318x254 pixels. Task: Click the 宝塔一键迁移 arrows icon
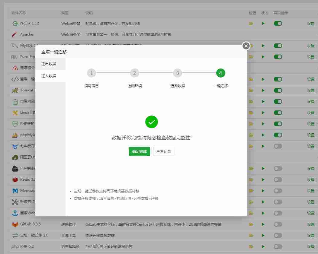(14, 235)
